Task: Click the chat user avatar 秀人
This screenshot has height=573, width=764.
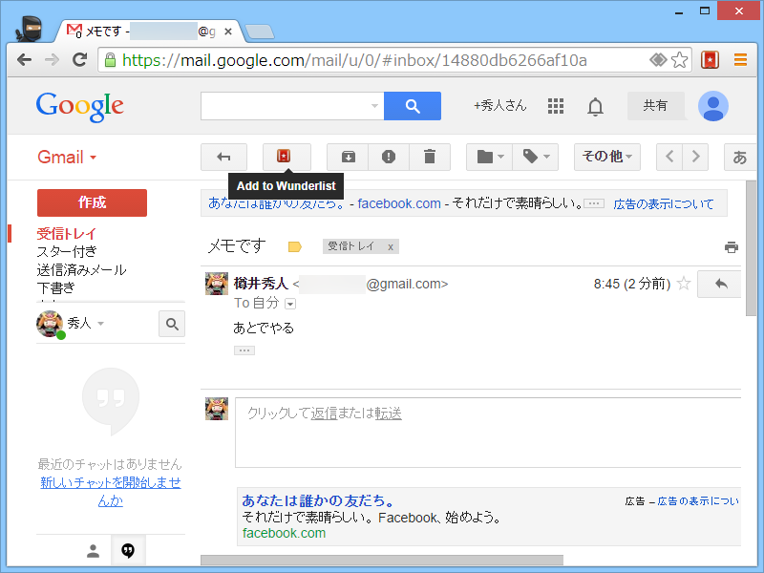Action: [x=50, y=324]
